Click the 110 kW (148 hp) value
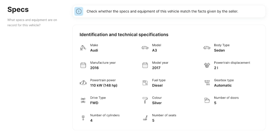The image size is (269, 137). coord(104,85)
